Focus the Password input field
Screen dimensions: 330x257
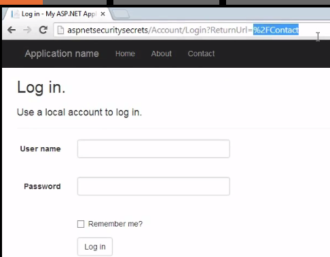153,186
